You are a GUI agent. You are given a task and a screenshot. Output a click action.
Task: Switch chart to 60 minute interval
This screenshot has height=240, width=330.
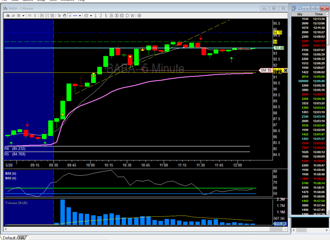click(122, 16)
